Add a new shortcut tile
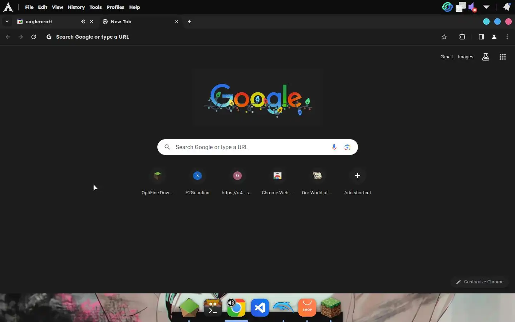 (358, 182)
